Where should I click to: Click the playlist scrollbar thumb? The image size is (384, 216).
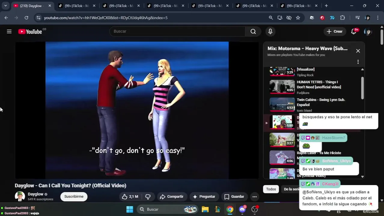coord(362,88)
